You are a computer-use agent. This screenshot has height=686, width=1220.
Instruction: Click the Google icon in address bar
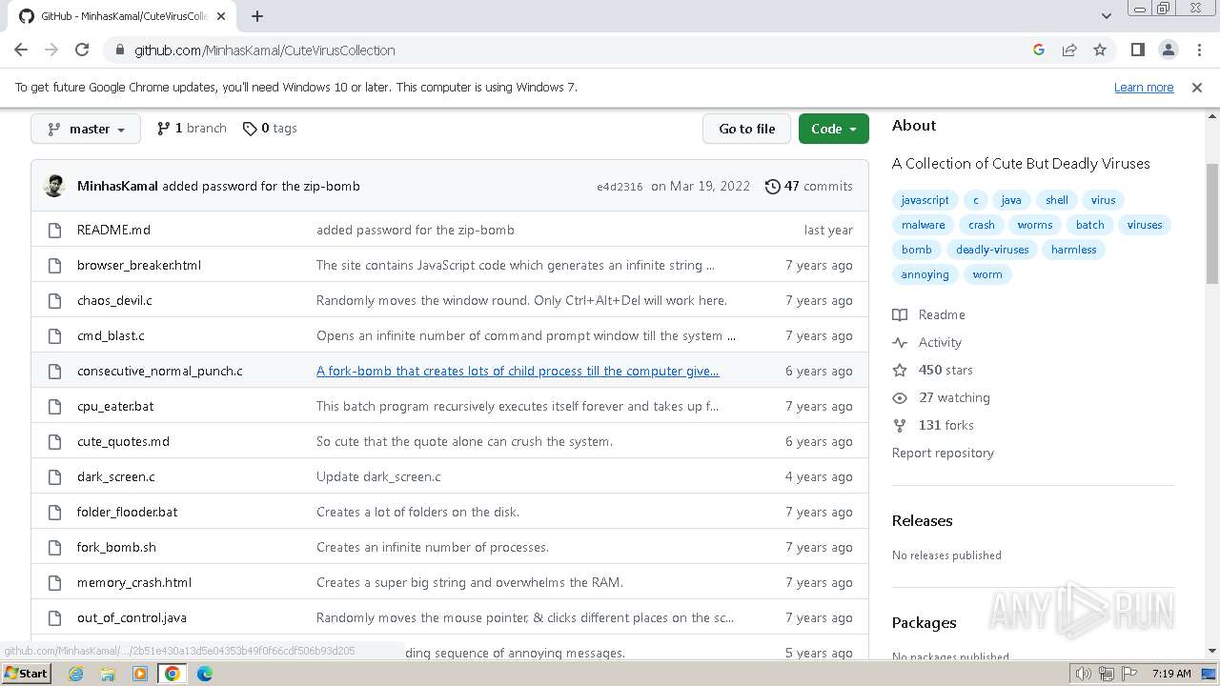click(x=1039, y=50)
